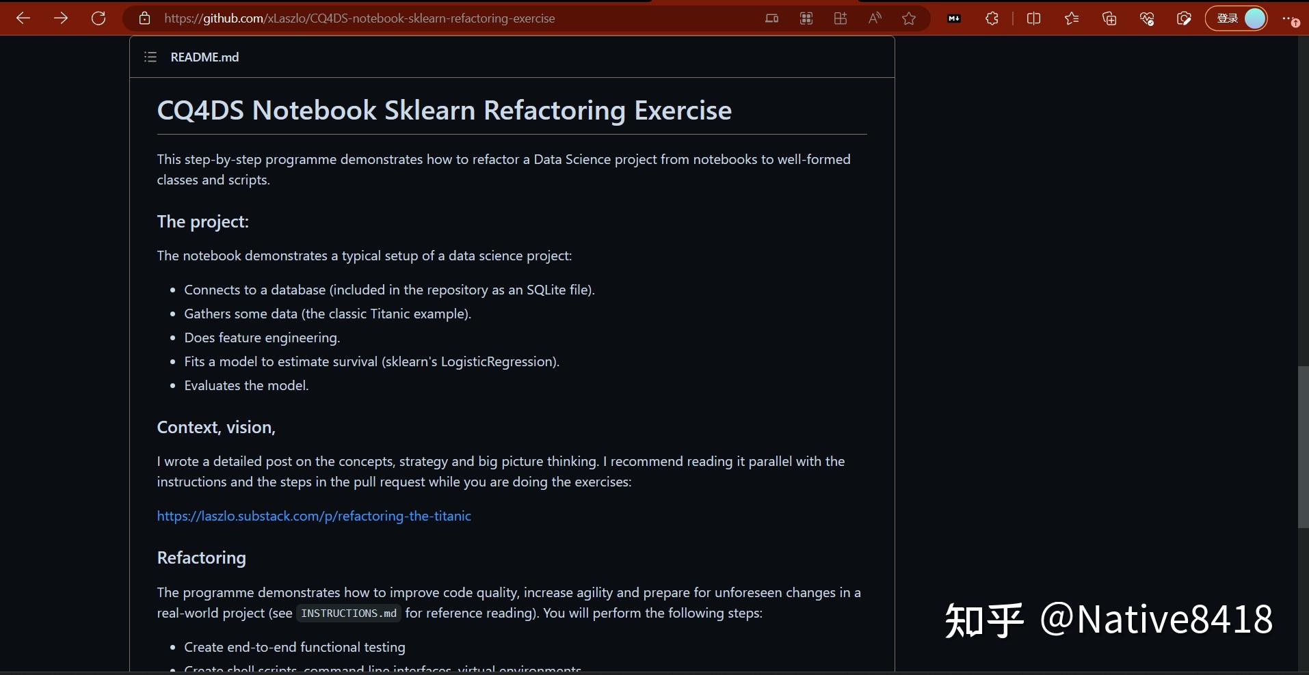Open Browser Essentials heart icon
This screenshot has height=675, width=1309.
point(1148,18)
